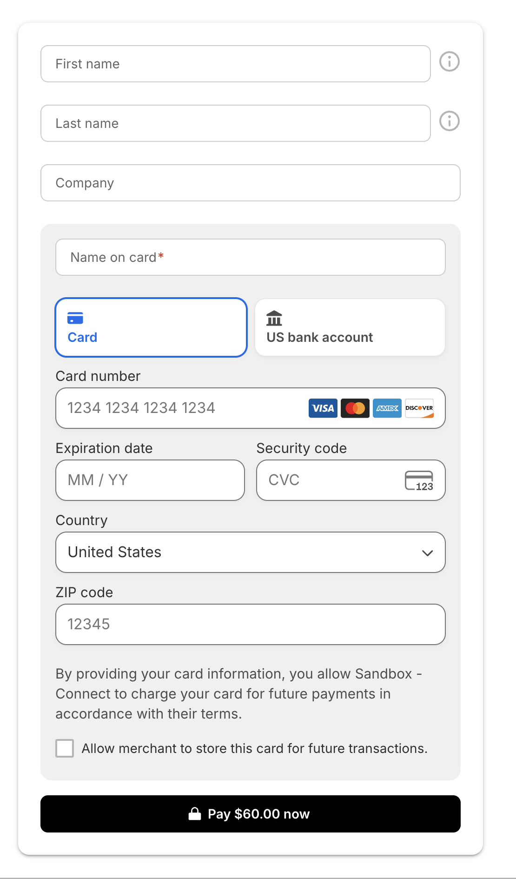Image resolution: width=516 pixels, height=879 pixels.
Task: Click the info icon beside First name
Action: click(x=450, y=61)
